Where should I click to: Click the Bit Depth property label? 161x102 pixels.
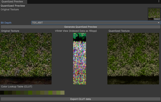(x=6, y=23)
